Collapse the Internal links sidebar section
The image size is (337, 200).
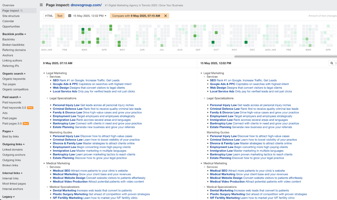coord(15,173)
